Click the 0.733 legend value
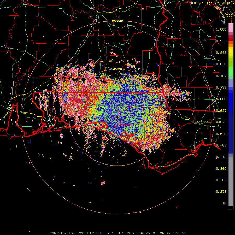 click(221, 87)
